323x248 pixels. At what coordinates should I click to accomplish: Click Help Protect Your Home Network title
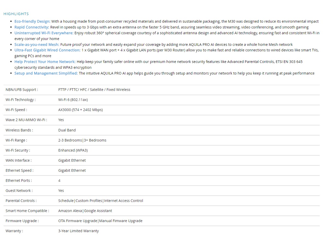tap(45, 62)
